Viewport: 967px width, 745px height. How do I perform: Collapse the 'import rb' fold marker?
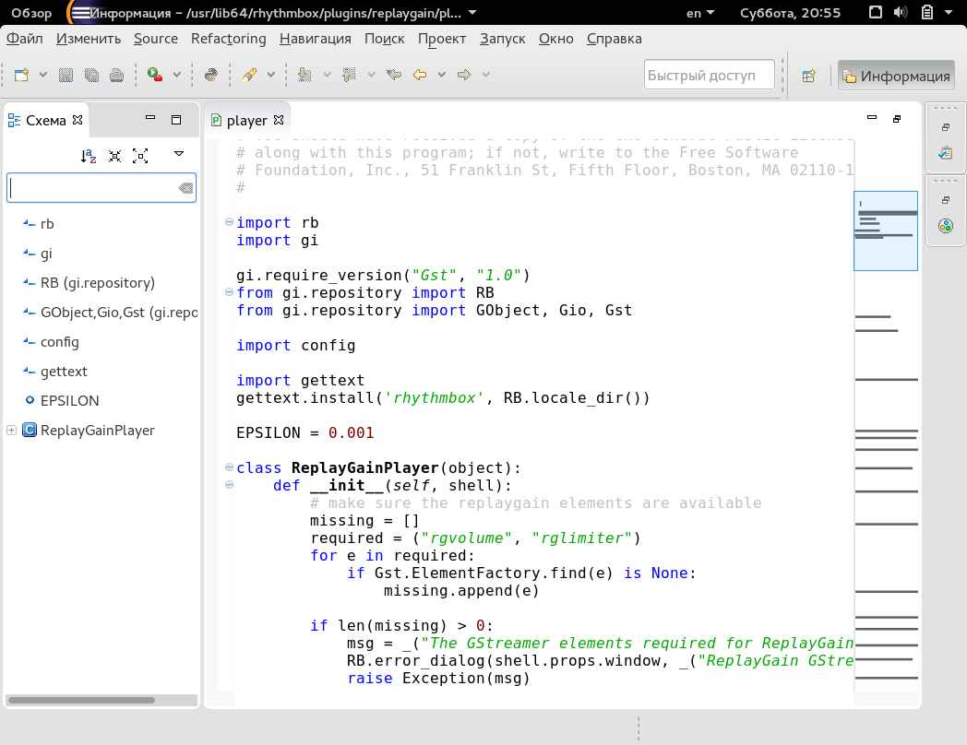[x=230, y=222]
